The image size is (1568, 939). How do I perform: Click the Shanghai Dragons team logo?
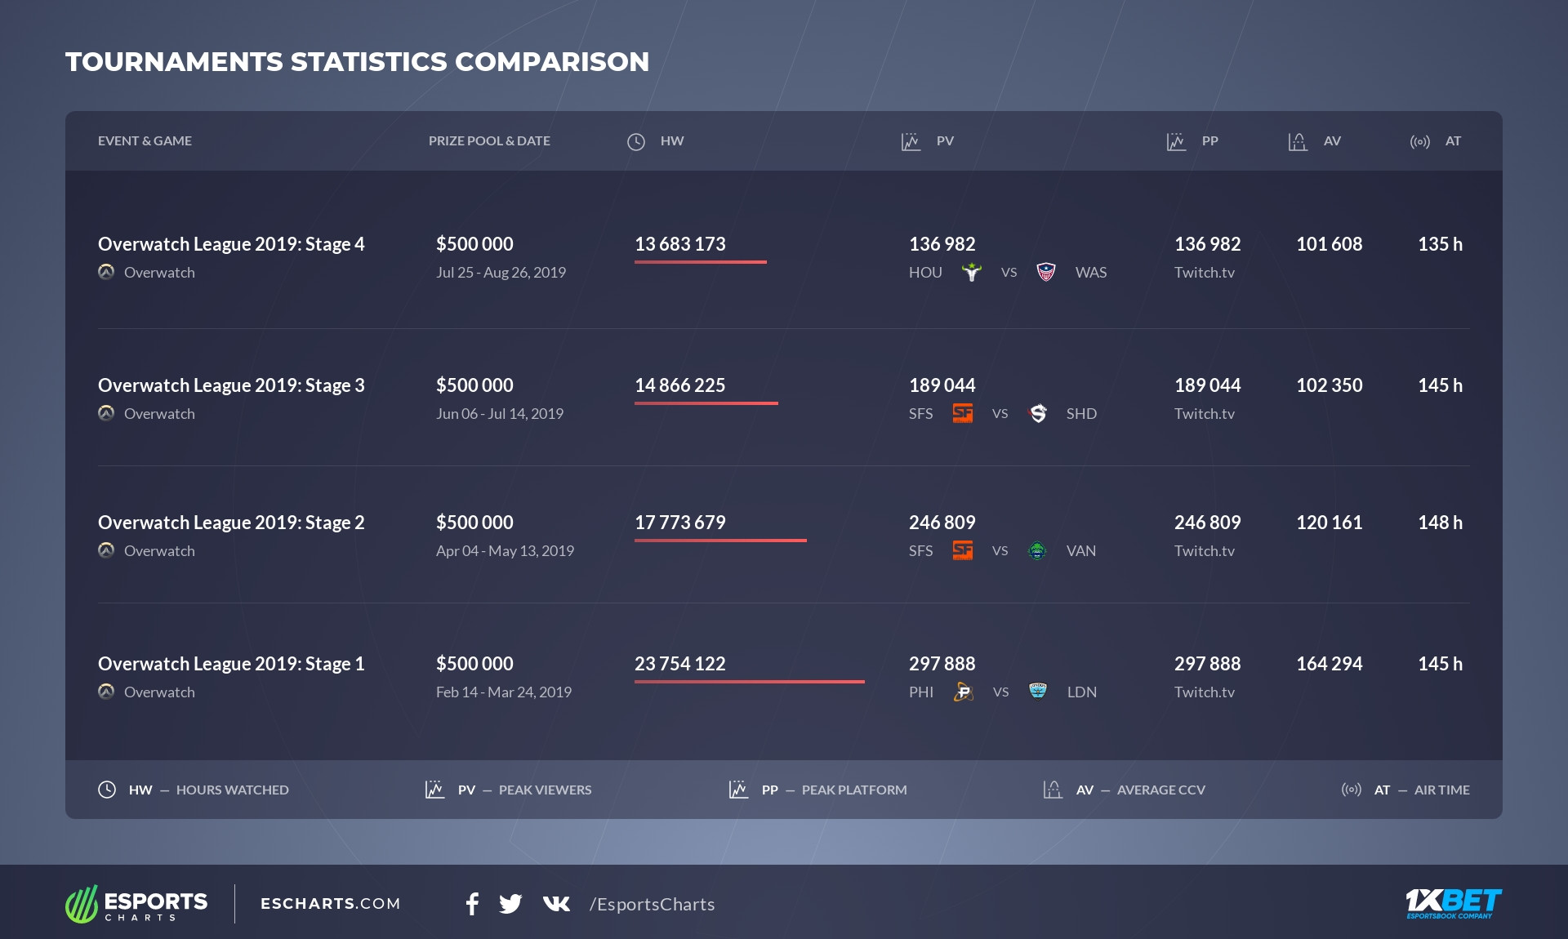click(x=1038, y=414)
